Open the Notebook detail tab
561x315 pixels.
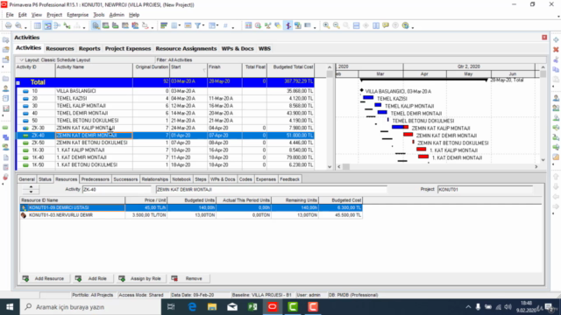(x=181, y=179)
